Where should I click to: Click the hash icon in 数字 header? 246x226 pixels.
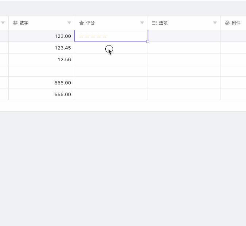click(x=15, y=23)
